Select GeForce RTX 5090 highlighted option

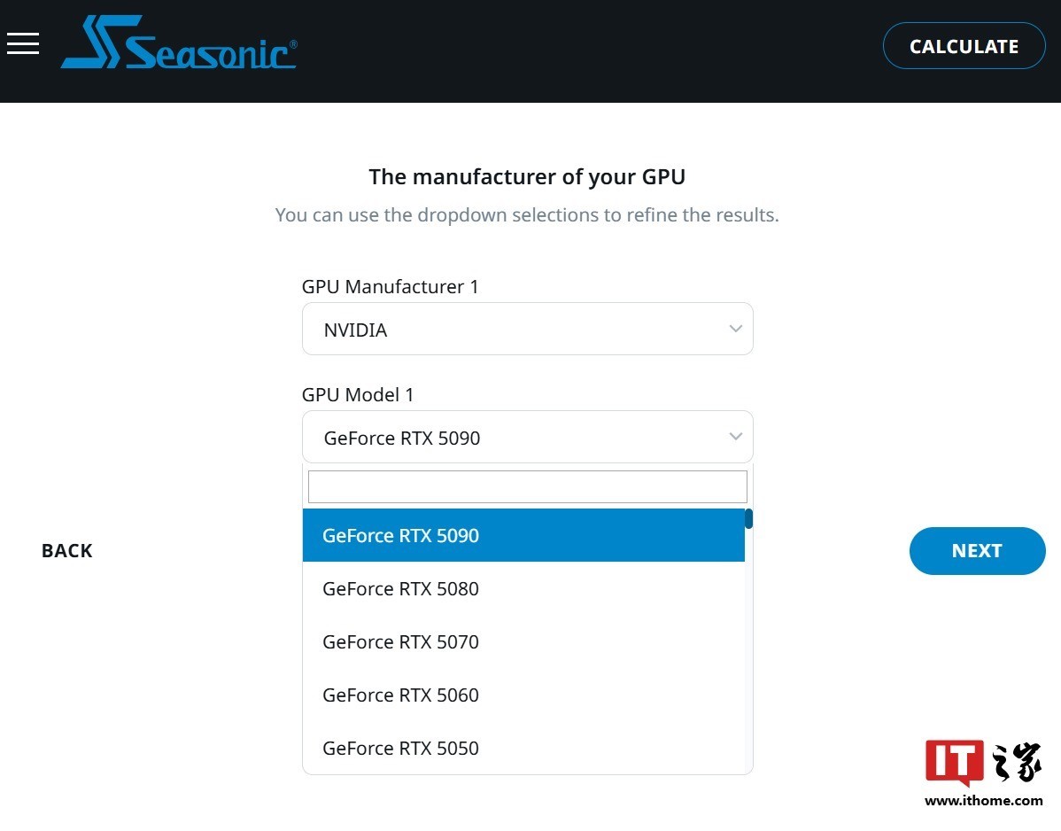523,535
